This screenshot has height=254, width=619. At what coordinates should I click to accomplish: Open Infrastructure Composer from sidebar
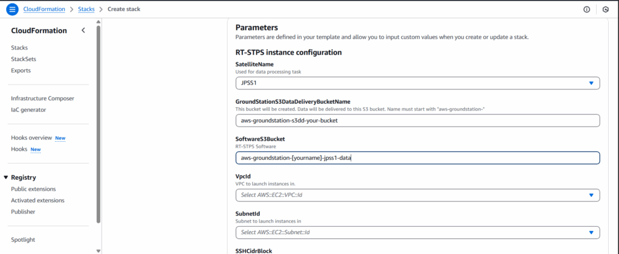(x=42, y=98)
